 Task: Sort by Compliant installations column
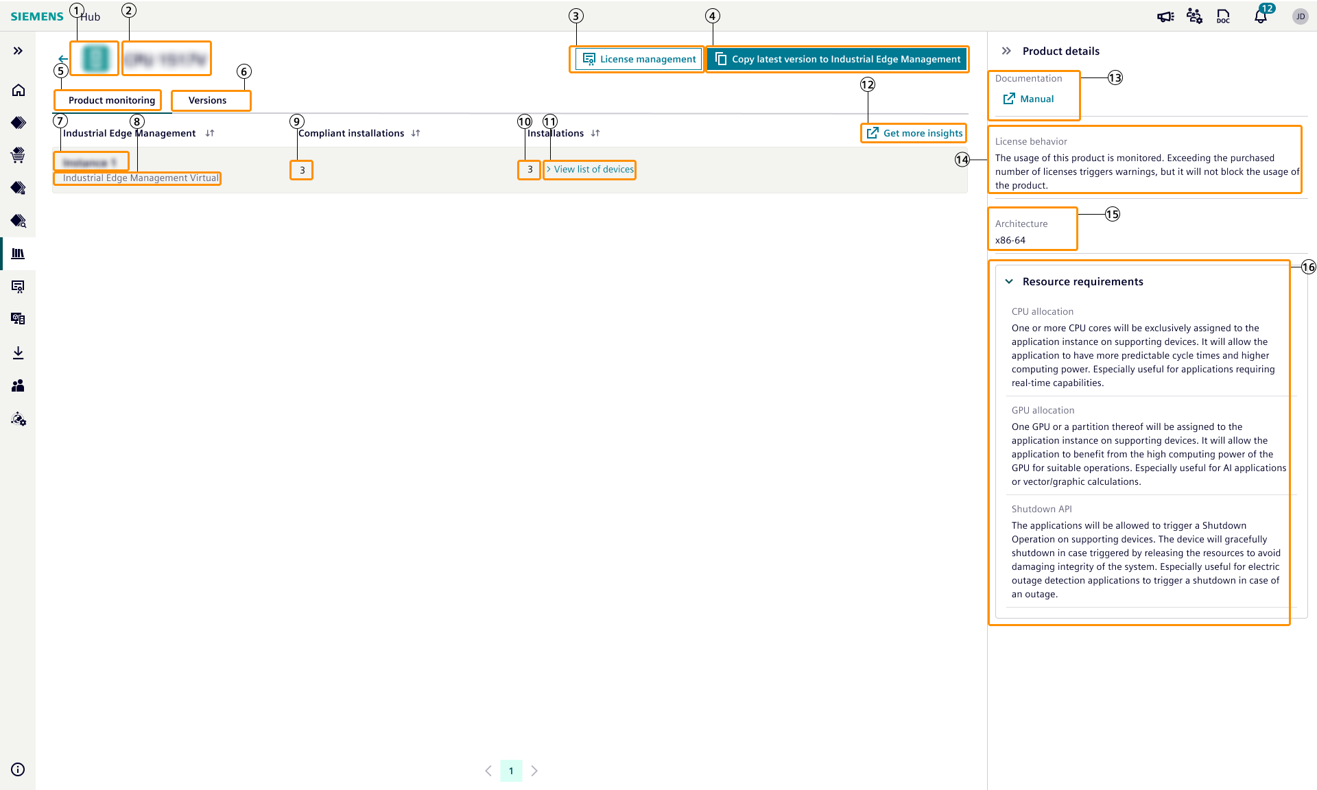(x=416, y=133)
